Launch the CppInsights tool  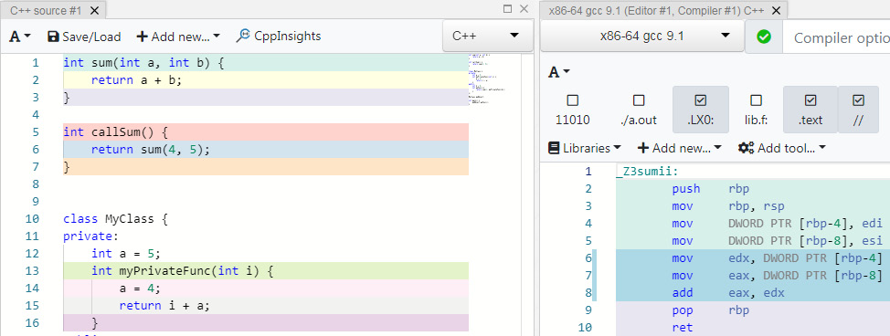click(278, 37)
